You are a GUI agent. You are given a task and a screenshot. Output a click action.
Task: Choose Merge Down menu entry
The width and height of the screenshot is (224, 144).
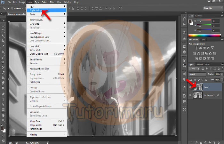[x=47, y=121]
